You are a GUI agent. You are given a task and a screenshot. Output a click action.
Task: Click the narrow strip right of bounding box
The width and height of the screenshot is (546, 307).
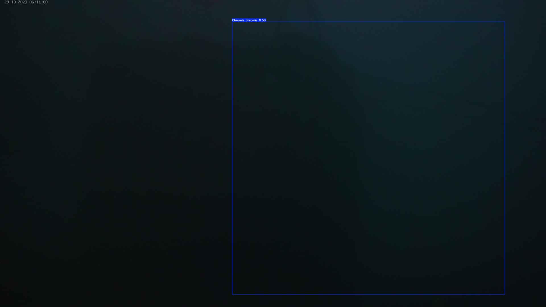526,158
